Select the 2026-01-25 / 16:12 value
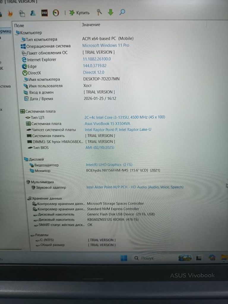This screenshot has width=228, height=304. [100, 99]
